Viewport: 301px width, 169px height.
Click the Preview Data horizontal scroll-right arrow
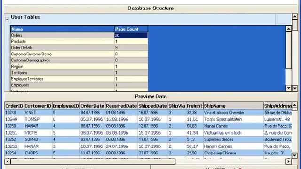[288, 161]
